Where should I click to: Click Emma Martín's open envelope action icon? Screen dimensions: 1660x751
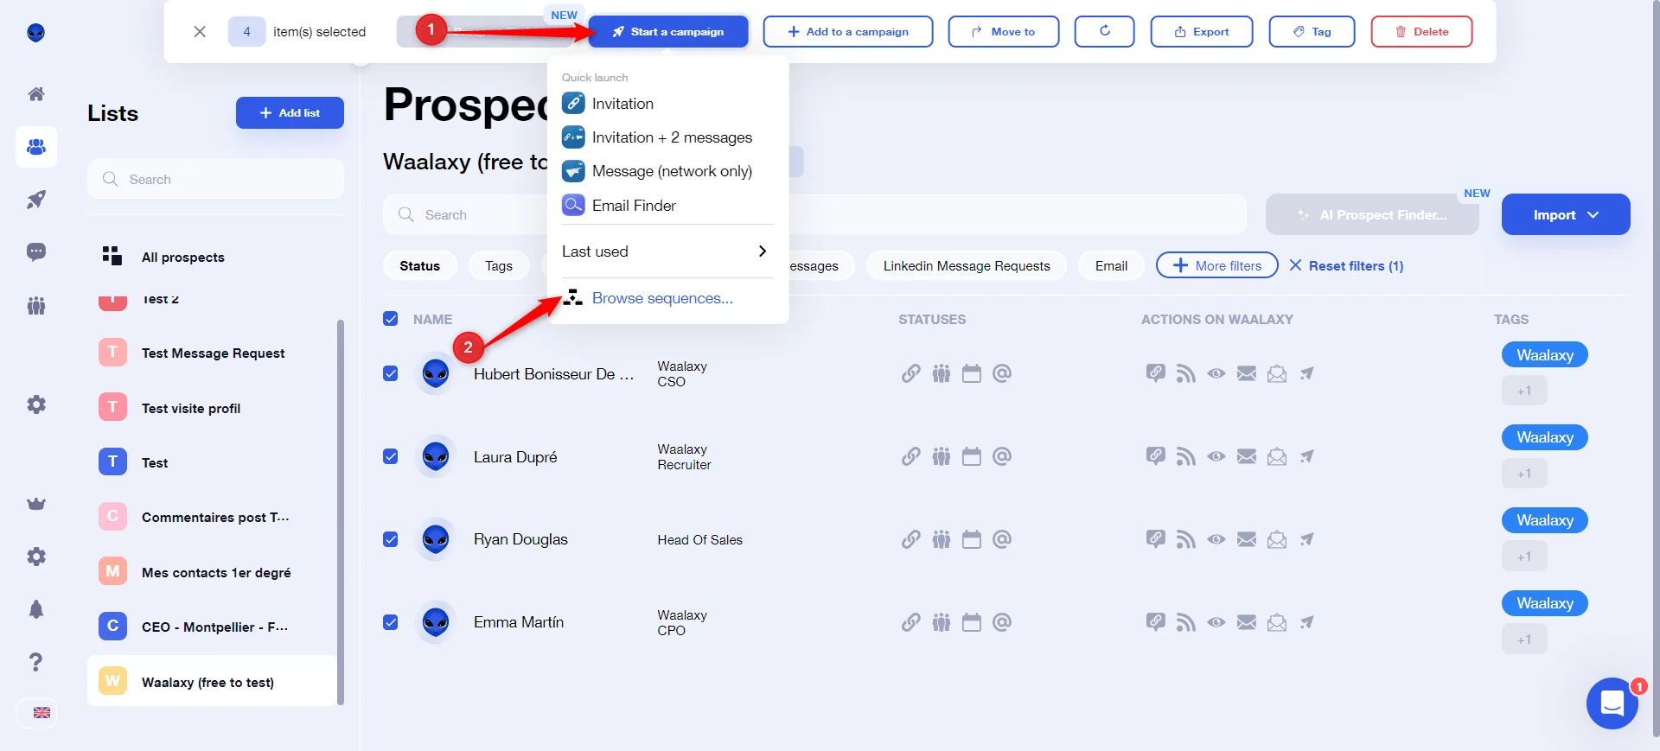[x=1277, y=622]
